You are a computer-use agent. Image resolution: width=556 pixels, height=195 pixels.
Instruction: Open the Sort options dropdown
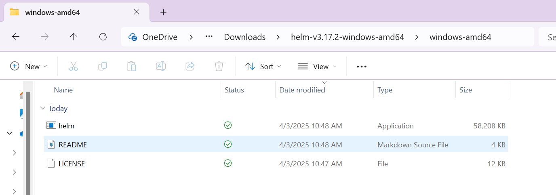click(263, 66)
